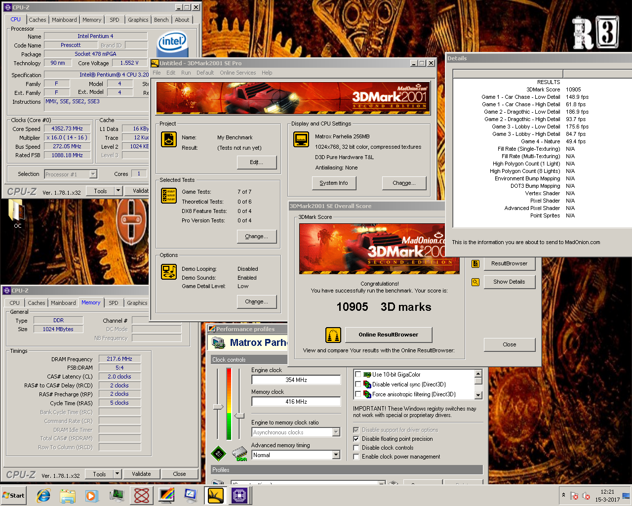Screen dimensions: 632x506
Task: Open Mainboard tab in top CPU-Z
Action: tap(64, 20)
